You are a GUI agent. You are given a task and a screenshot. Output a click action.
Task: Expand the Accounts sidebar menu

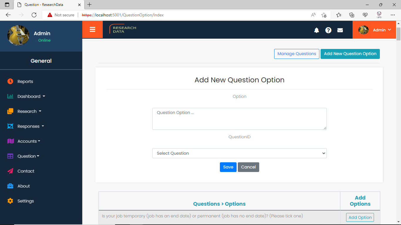coord(29,141)
